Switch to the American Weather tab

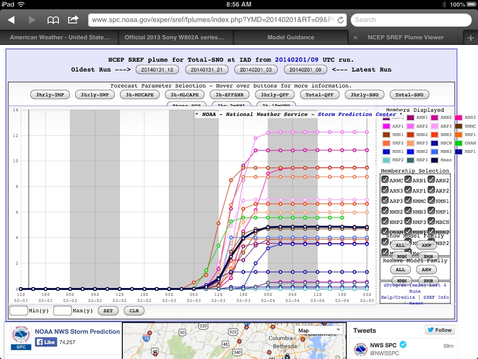pyautogui.click(x=59, y=37)
